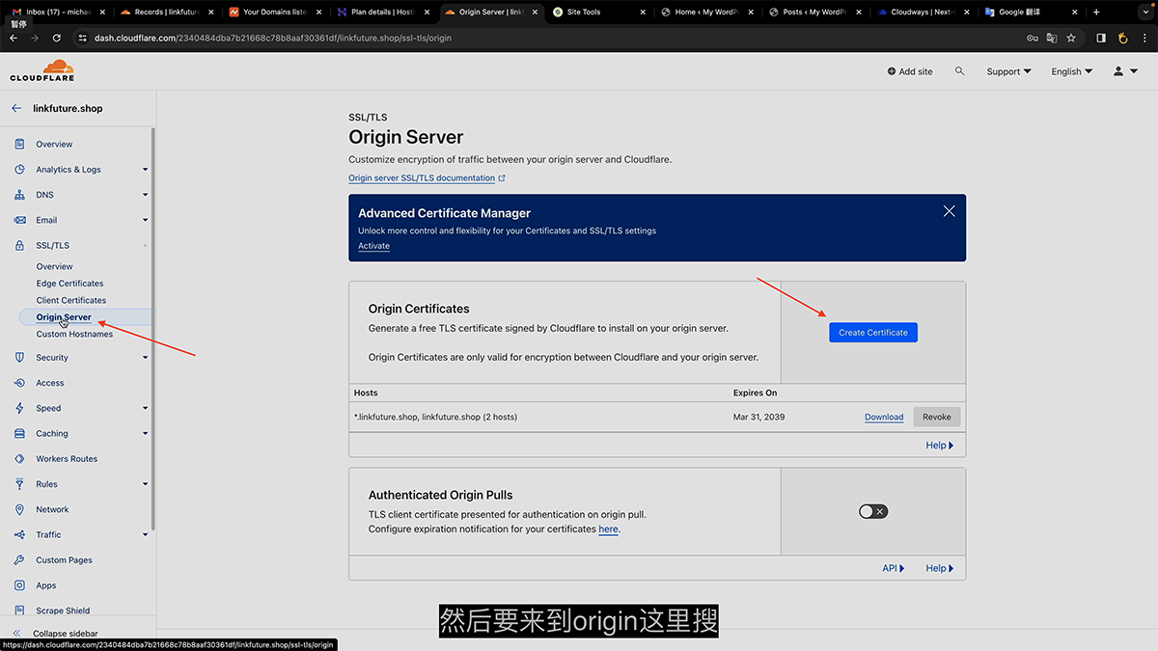Open Help under Origin Certificates
The width and height of the screenshot is (1158, 651).
pyautogui.click(x=939, y=446)
